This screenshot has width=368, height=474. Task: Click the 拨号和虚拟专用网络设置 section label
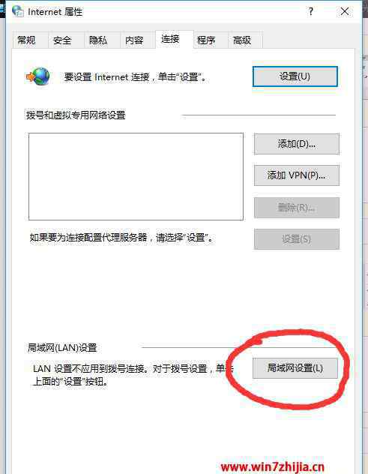(76, 115)
